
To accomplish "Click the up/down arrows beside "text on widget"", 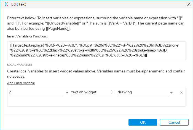I will pos(112,92).
